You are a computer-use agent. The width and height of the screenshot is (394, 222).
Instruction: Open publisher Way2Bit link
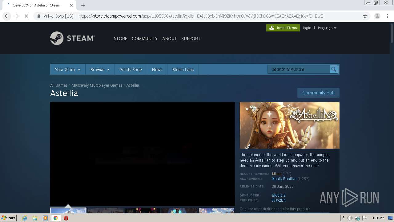pyautogui.click(x=279, y=200)
